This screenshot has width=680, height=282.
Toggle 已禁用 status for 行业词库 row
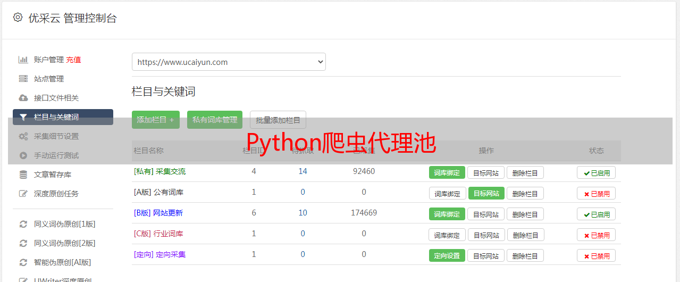click(597, 235)
